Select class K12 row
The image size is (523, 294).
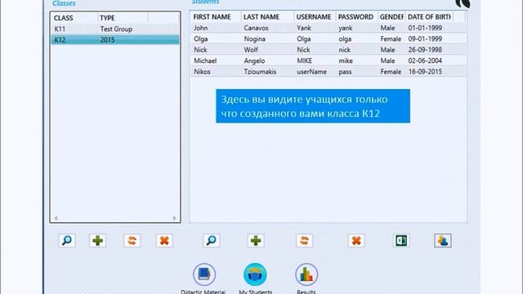click(x=115, y=40)
